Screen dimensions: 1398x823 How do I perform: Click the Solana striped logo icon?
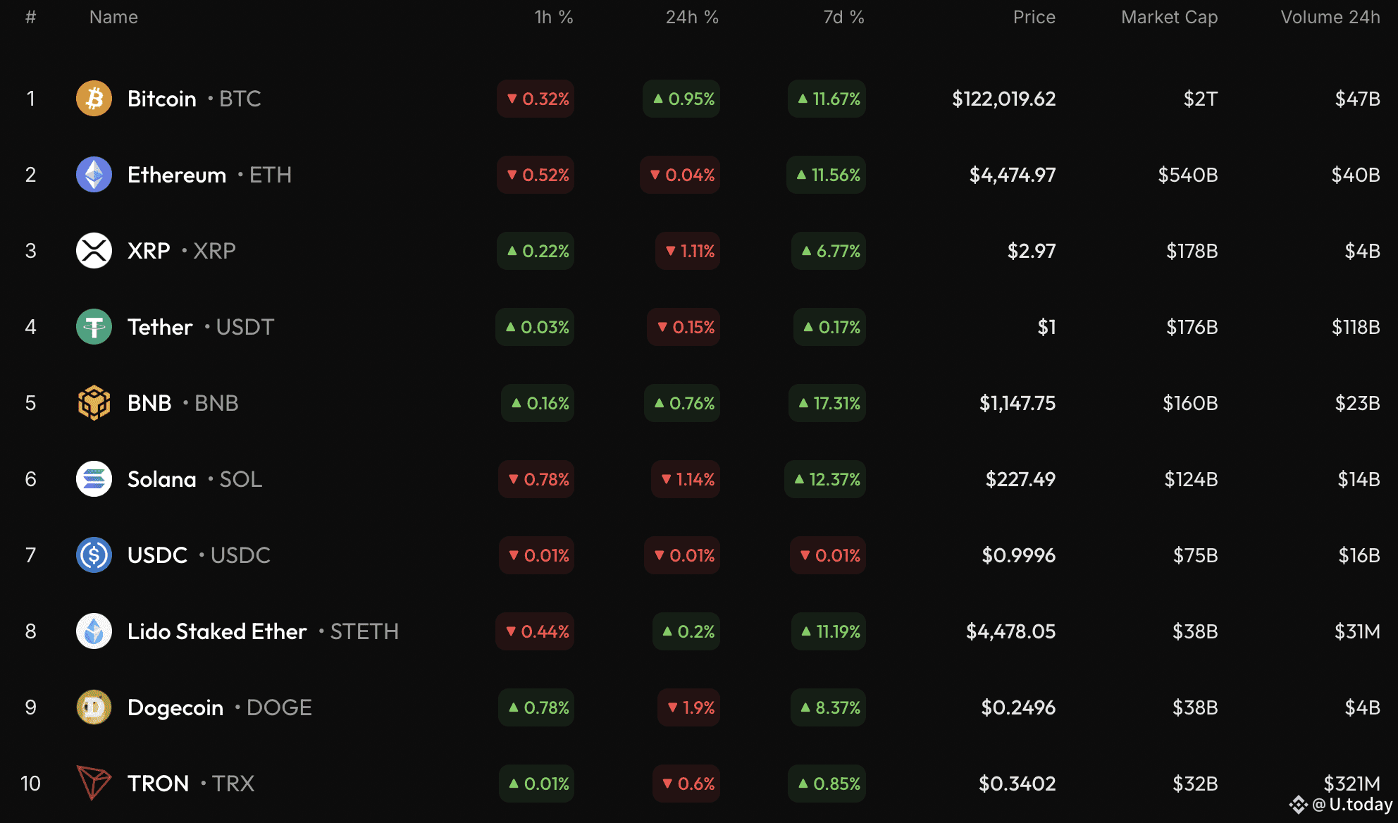tap(94, 479)
